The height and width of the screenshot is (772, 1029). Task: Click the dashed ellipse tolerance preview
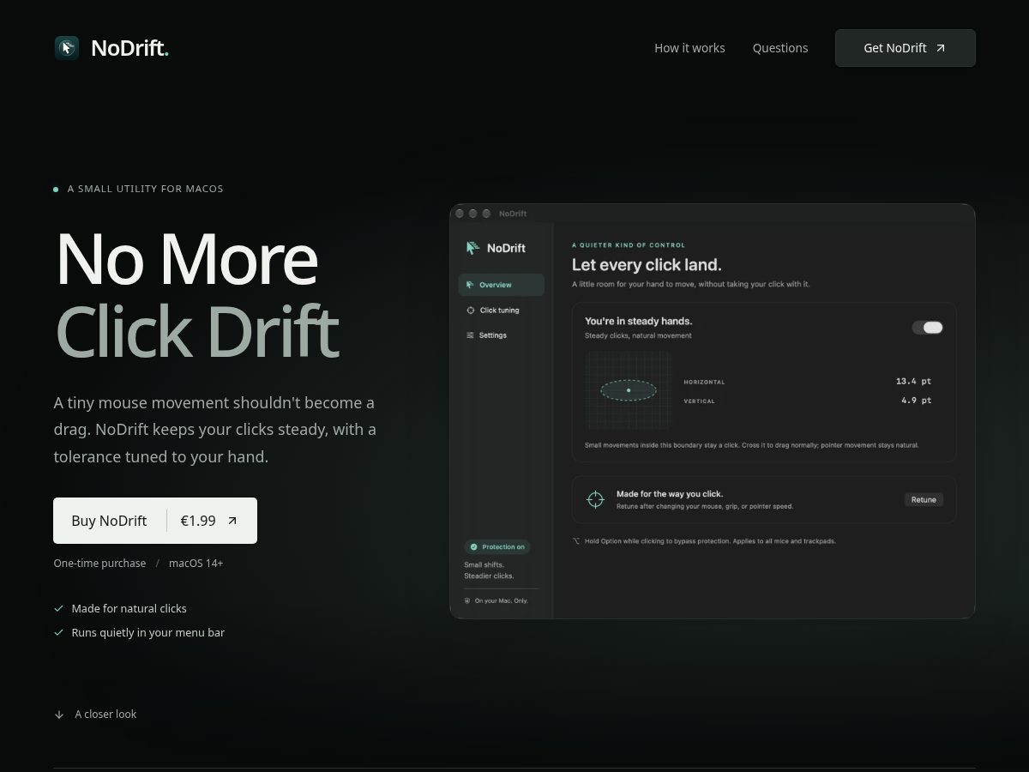pyautogui.click(x=629, y=390)
